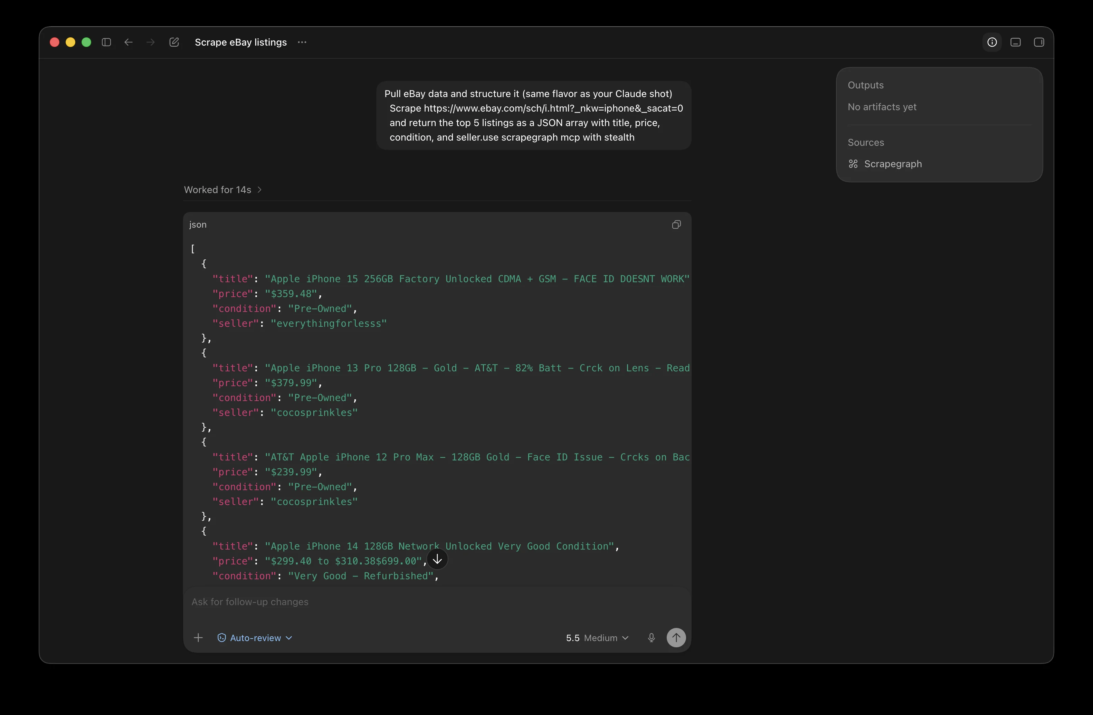The height and width of the screenshot is (715, 1093).
Task: Toggle the bottom panel layout icon
Action: [1015, 42]
